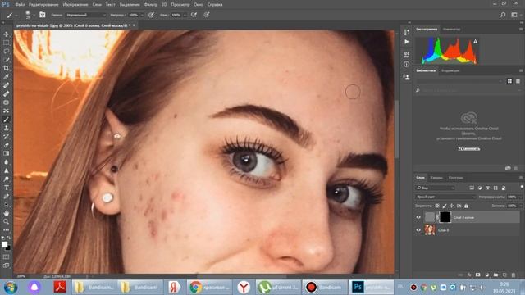The height and width of the screenshot is (295, 525).
Task: Create a new group folder icon
Action: click(x=495, y=275)
